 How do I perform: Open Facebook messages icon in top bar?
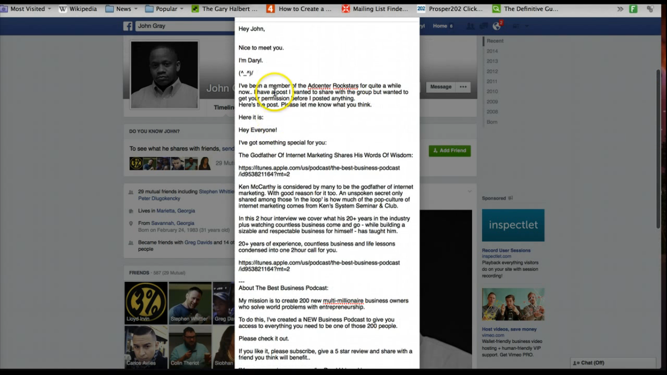[483, 26]
